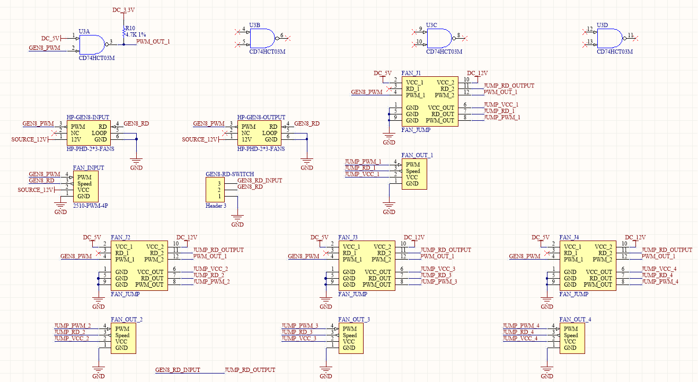Click the GEN8_RD label beside HP-GEN8-OUTPUT
The width and height of the screenshot is (698, 382).
click(307, 123)
